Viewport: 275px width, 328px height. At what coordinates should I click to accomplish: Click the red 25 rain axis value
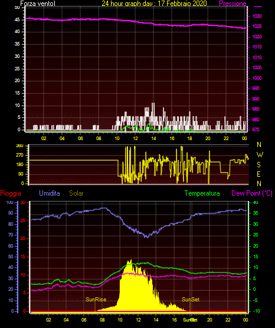pyautogui.click(x=23, y=220)
